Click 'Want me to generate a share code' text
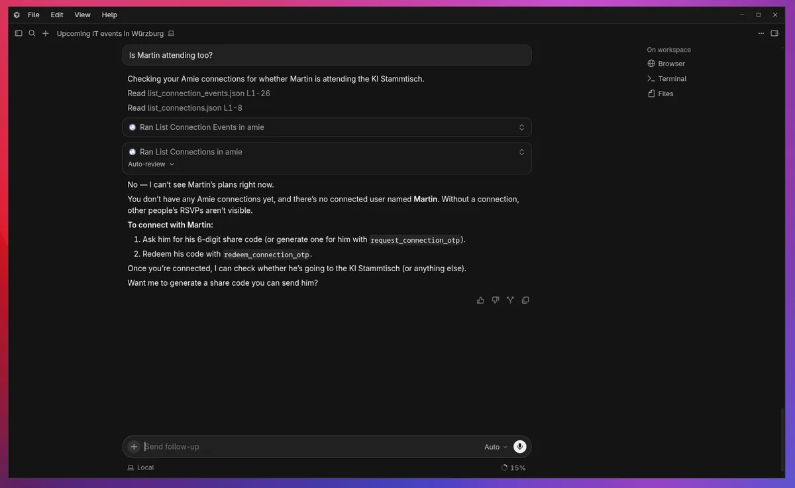795x488 pixels. click(223, 283)
